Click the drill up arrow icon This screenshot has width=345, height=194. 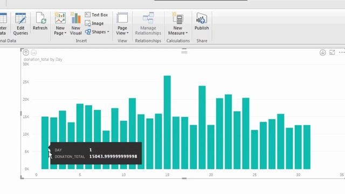tap(26, 53)
